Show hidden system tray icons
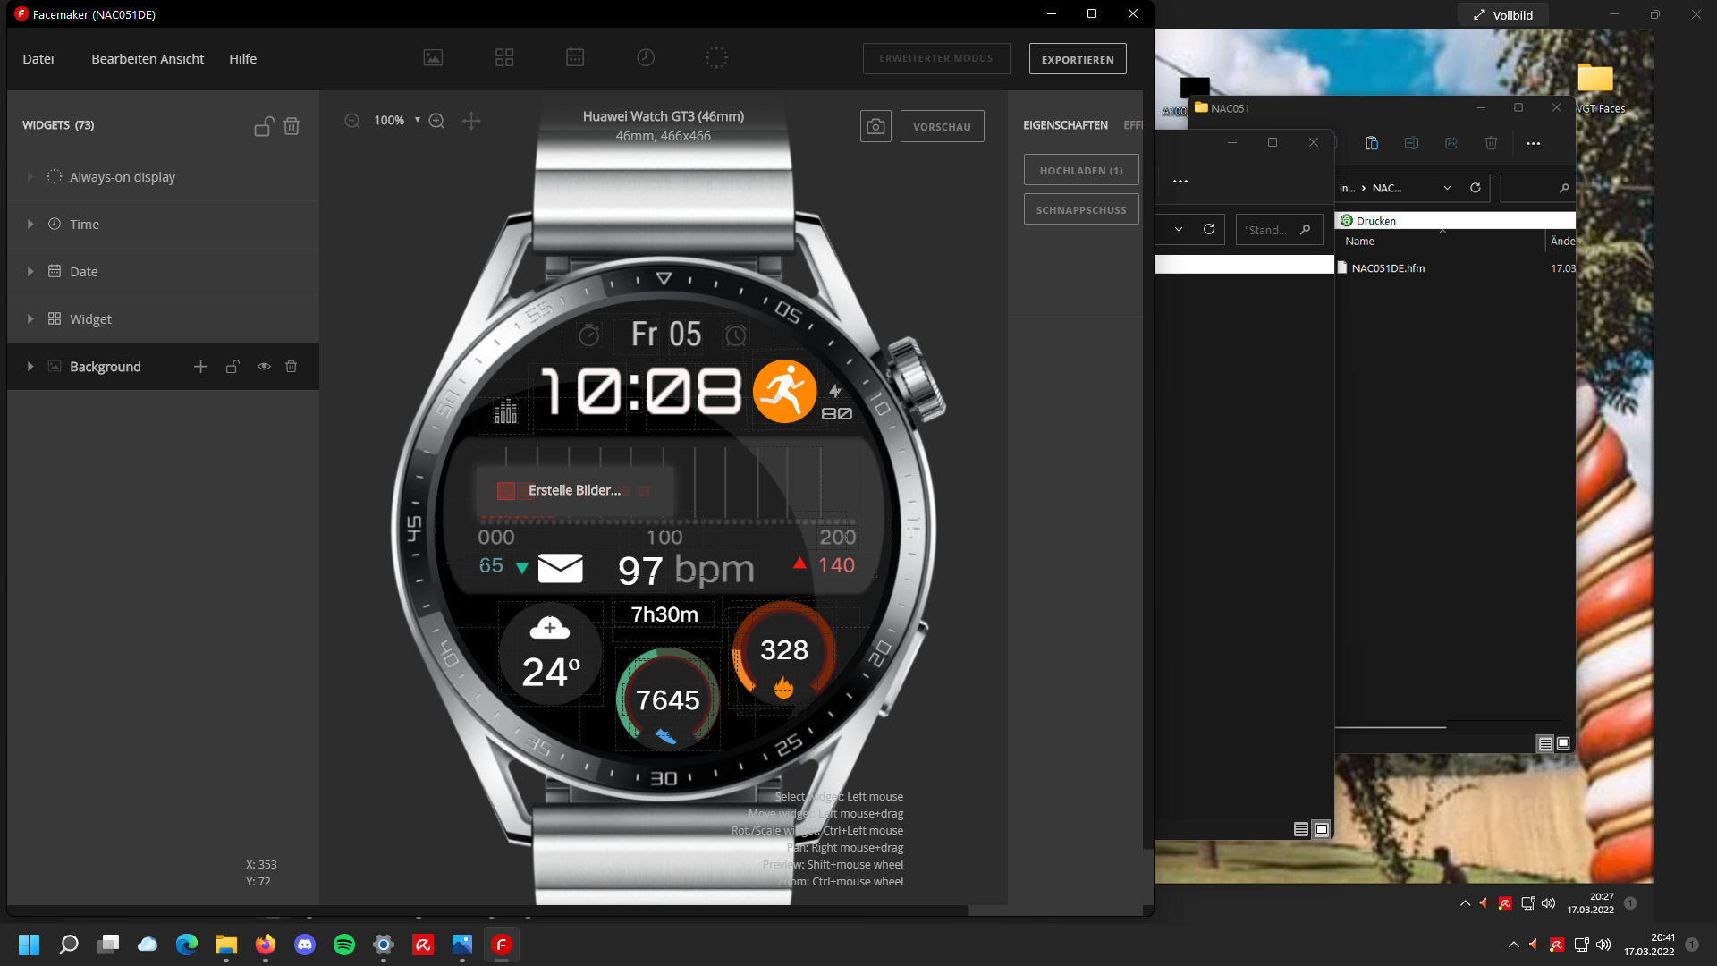The image size is (1717, 966). (1513, 945)
